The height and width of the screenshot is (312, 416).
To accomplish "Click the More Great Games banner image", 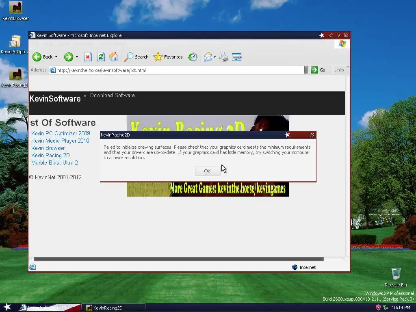I will coord(208,189).
